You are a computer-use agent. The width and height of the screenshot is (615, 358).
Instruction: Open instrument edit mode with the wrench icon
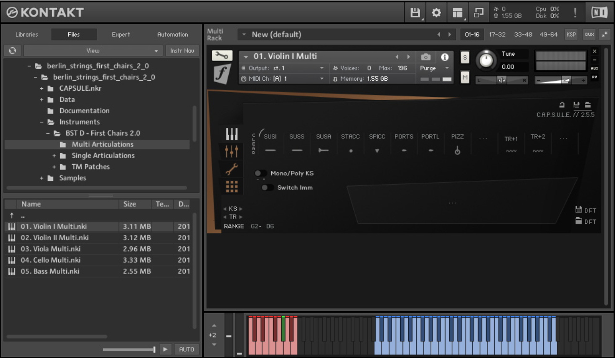point(222,56)
